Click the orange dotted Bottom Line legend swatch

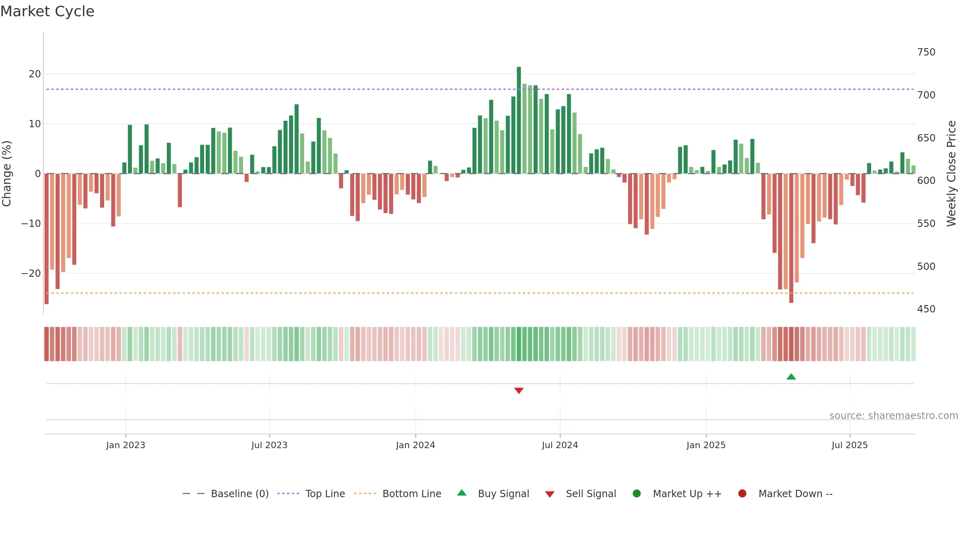tap(365, 494)
